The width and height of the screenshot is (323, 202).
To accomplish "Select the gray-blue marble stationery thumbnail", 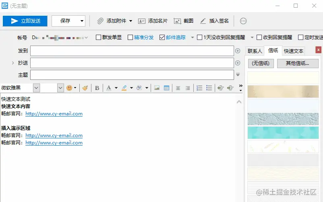I will click(283, 119).
